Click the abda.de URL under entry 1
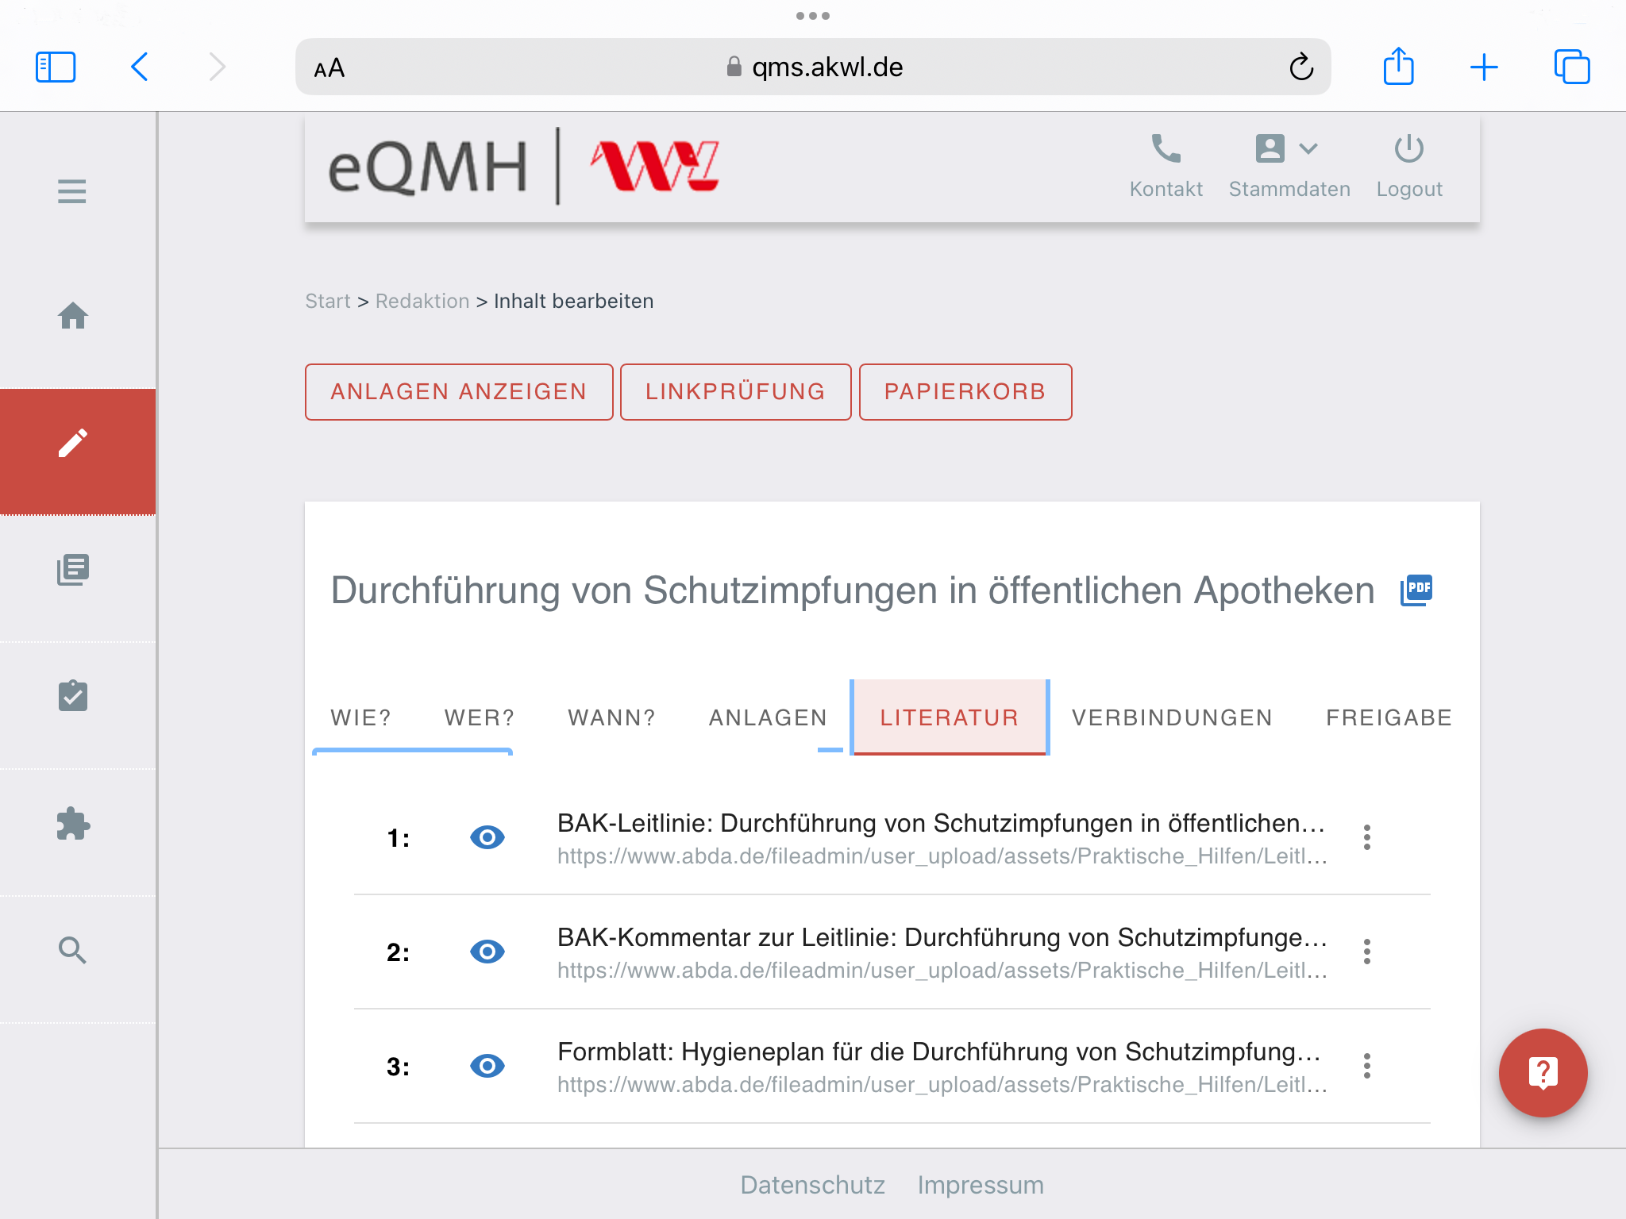This screenshot has height=1219, width=1626. (942, 856)
